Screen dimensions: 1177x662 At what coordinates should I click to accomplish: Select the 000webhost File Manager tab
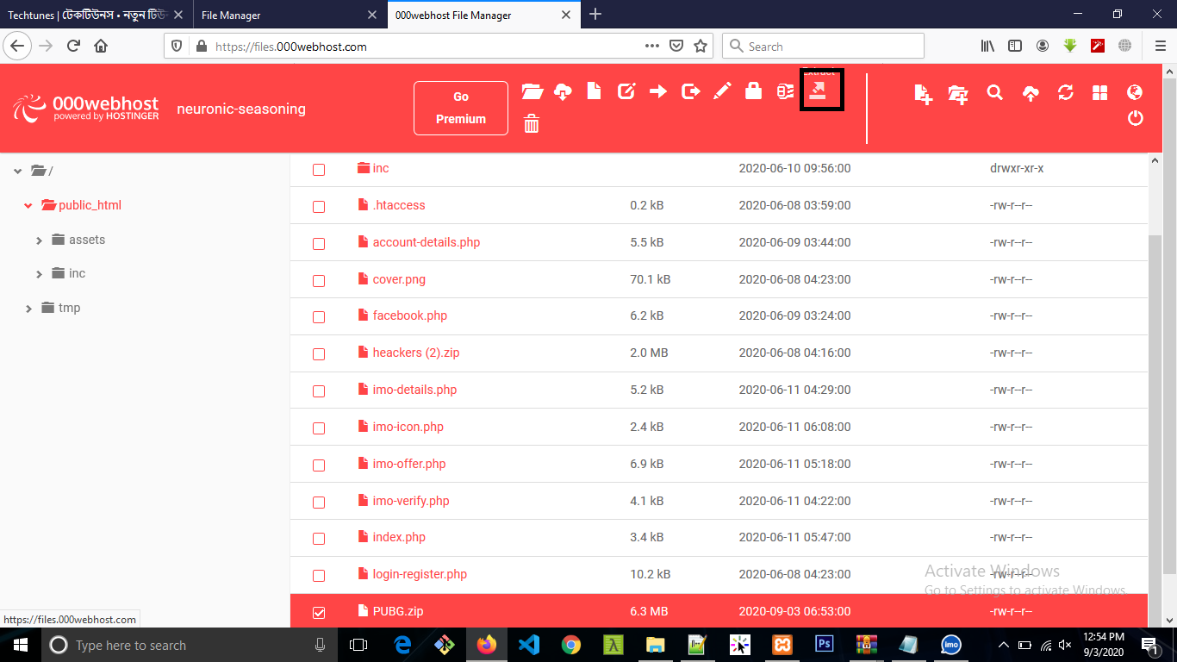[x=483, y=15]
